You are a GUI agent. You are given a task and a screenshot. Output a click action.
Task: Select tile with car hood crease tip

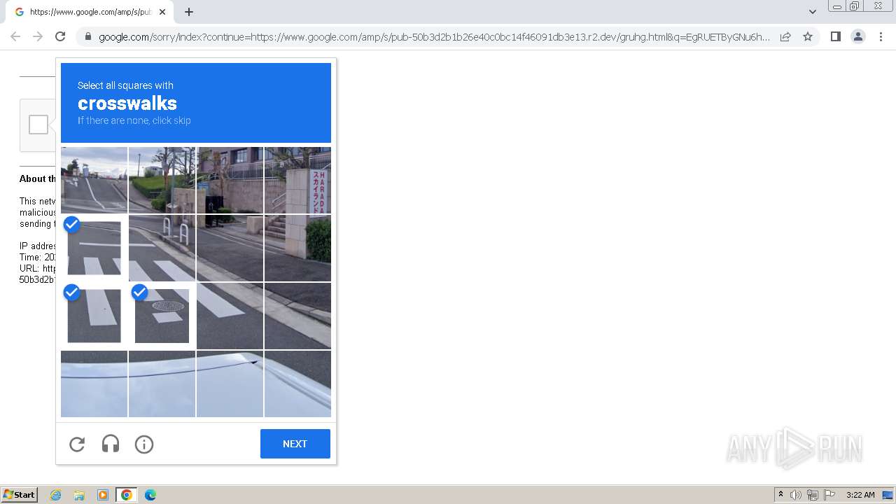pyautogui.click(x=230, y=384)
